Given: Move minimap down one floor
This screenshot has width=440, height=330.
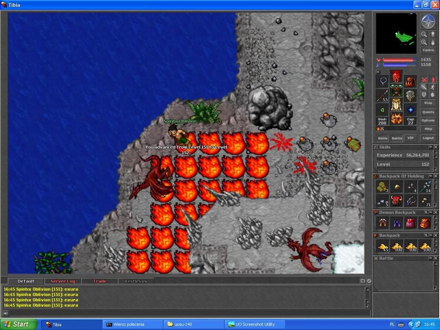Looking at the screenshot, I should pyautogui.click(x=432, y=43).
